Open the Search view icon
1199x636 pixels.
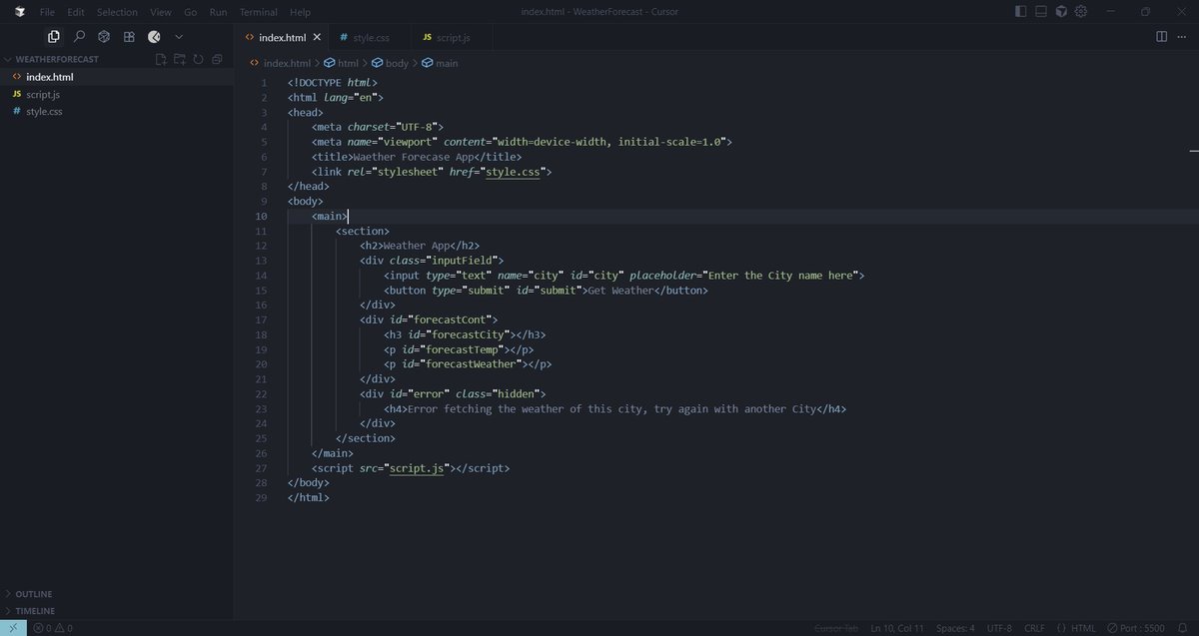point(79,37)
